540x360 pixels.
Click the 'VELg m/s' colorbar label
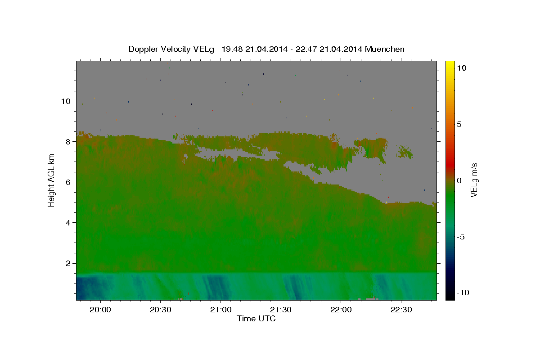[474, 180]
